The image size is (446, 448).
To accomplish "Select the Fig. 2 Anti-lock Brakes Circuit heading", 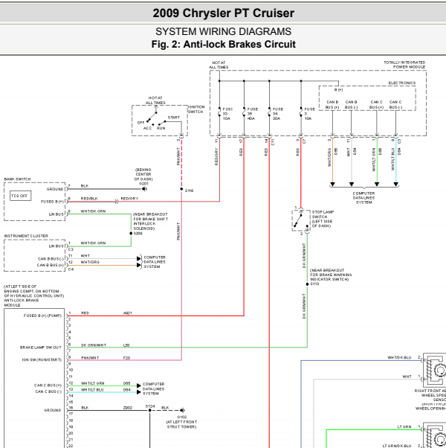I will click(x=224, y=45).
